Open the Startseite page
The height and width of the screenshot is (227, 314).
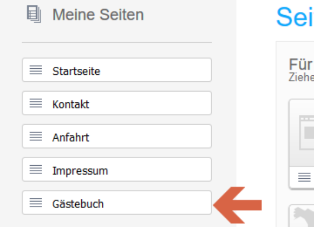117,70
